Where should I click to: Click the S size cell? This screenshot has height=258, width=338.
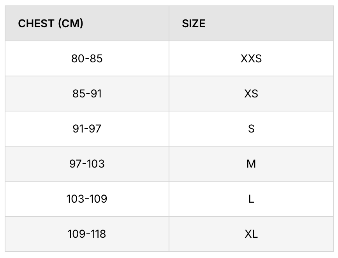point(251,129)
